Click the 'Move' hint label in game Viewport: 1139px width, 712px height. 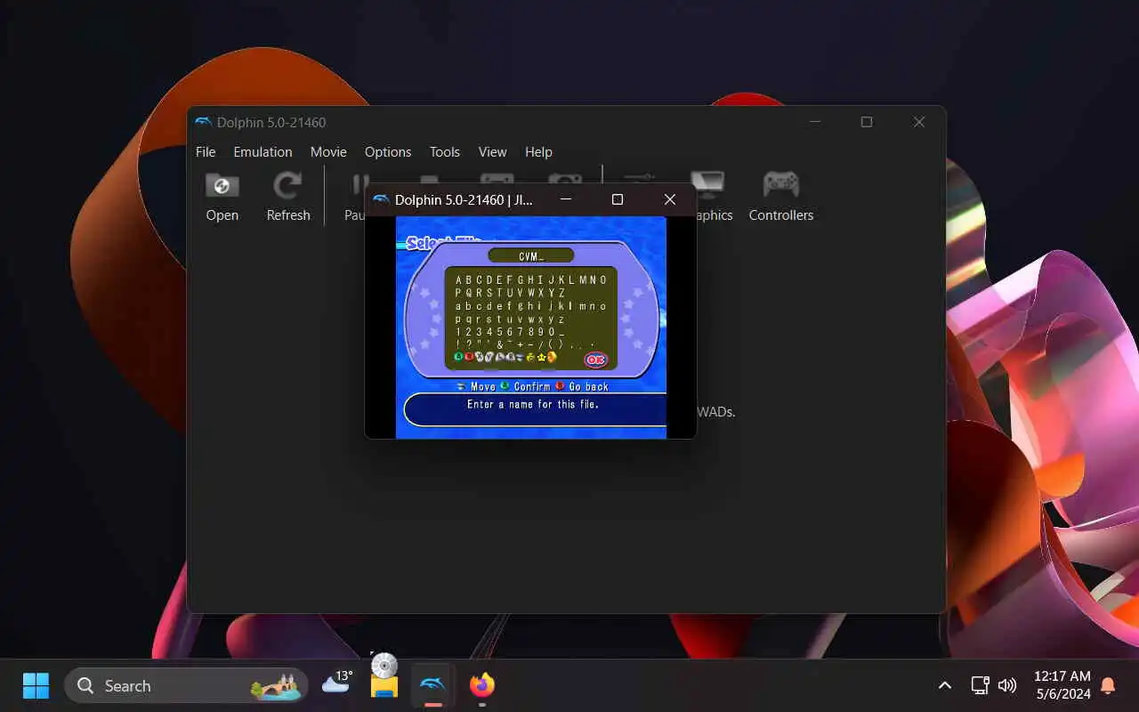click(483, 387)
